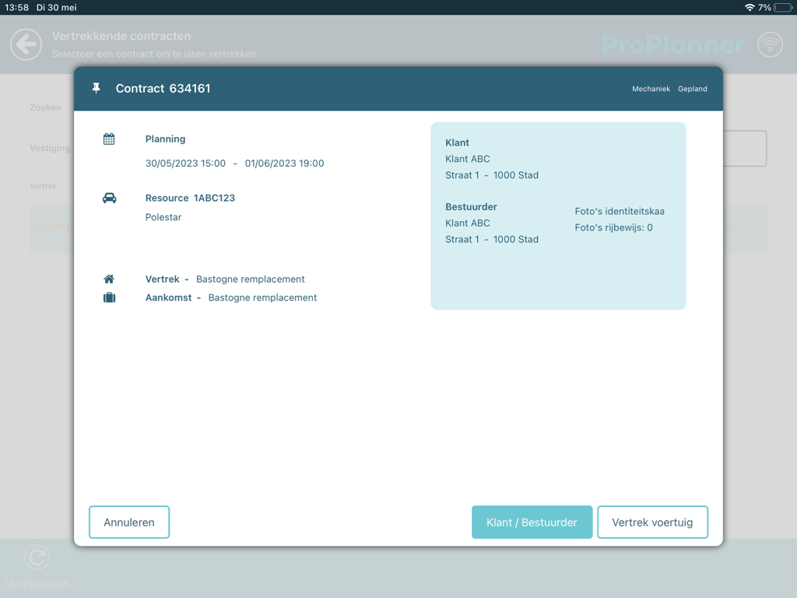The image size is (797, 598).
Task: Click the calendar icon next to Planning
Action: coord(110,139)
